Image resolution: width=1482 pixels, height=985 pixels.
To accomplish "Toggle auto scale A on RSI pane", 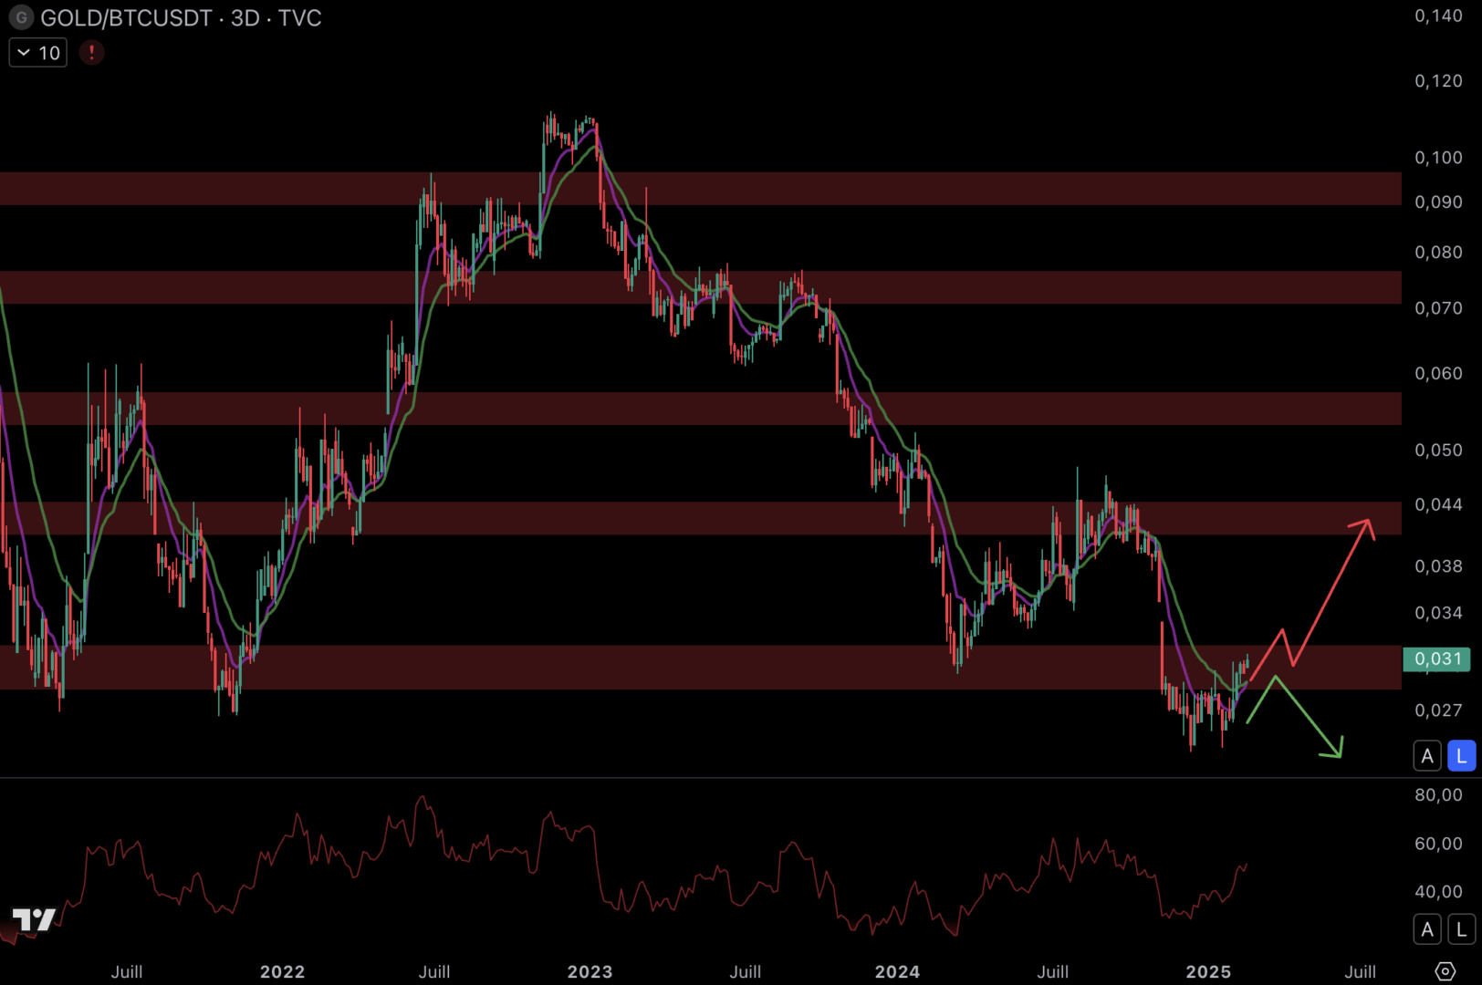I will click(1428, 929).
